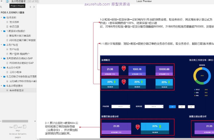Collapse the 2.客户标签 folder arrow
The width and height of the screenshot is (214, 140).
click(1, 45)
